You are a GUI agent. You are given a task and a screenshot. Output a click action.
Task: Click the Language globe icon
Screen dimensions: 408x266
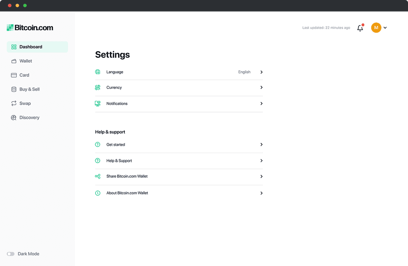click(x=98, y=72)
